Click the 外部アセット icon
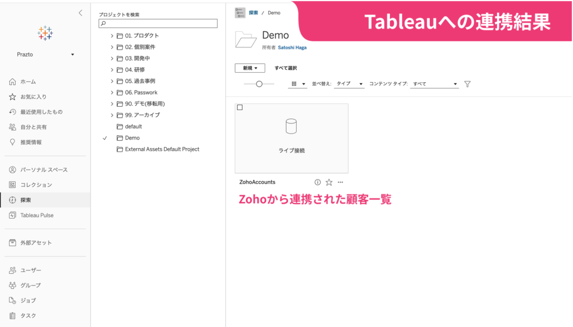 [x=12, y=243]
